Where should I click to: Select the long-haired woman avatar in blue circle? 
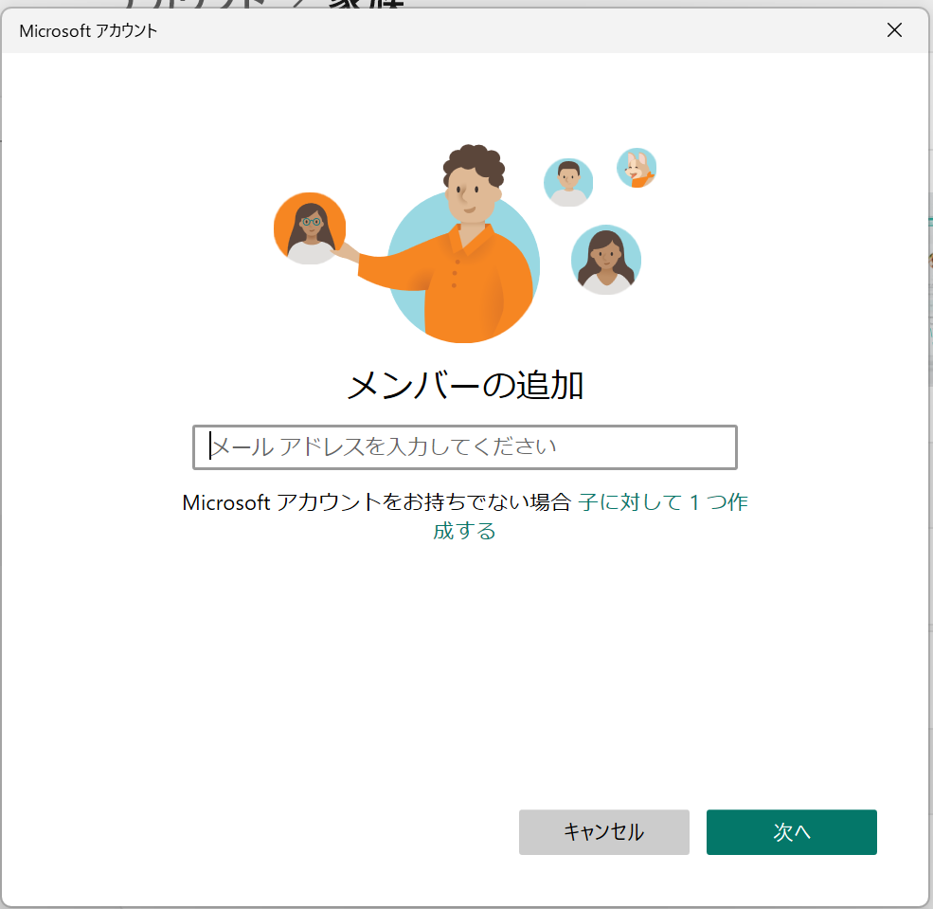click(606, 260)
